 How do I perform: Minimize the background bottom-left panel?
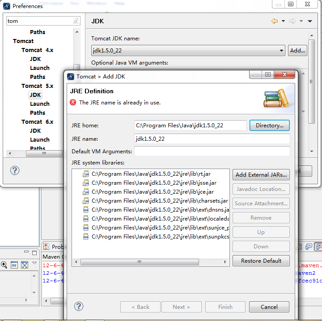pyautogui.click(x=26, y=252)
